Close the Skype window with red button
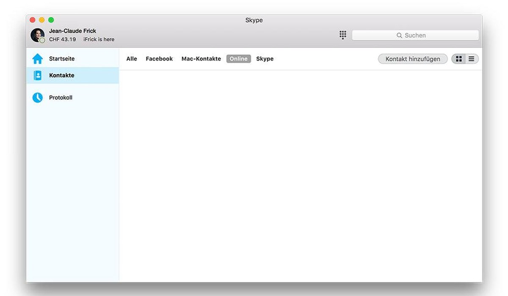 (x=33, y=20)
